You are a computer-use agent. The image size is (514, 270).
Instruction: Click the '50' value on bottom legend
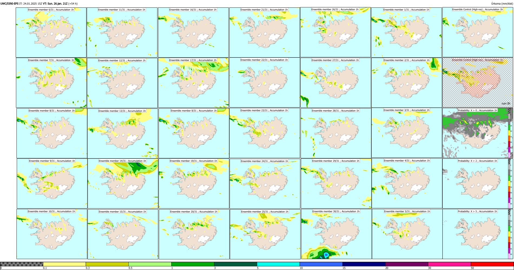pyautogui.click(x=472, y=268)
